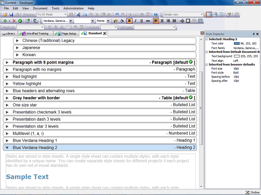Click the red X Delete style icon

point(14,21)
